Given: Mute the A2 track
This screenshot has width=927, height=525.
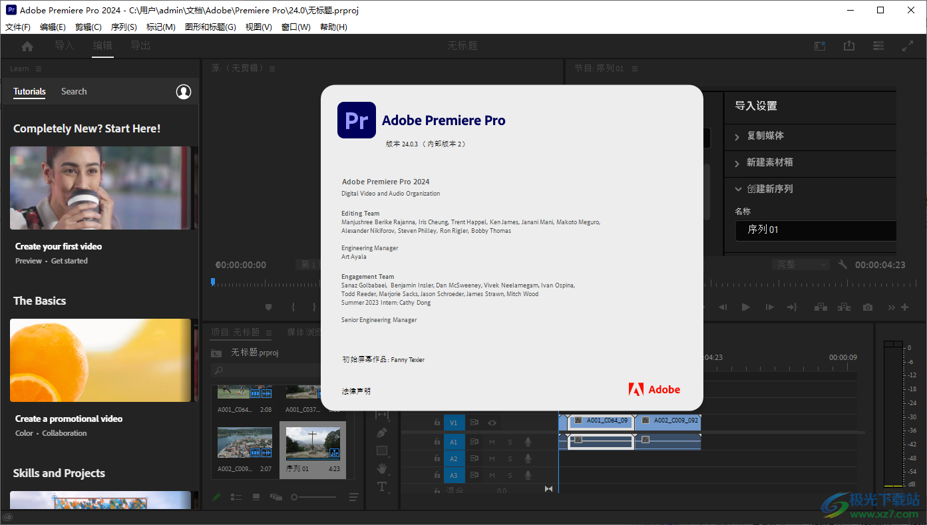Looking at the screenshot, I should tap(492, 458).
